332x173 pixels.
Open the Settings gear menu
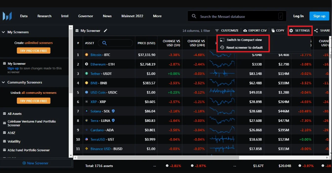(x=300, y=30)
